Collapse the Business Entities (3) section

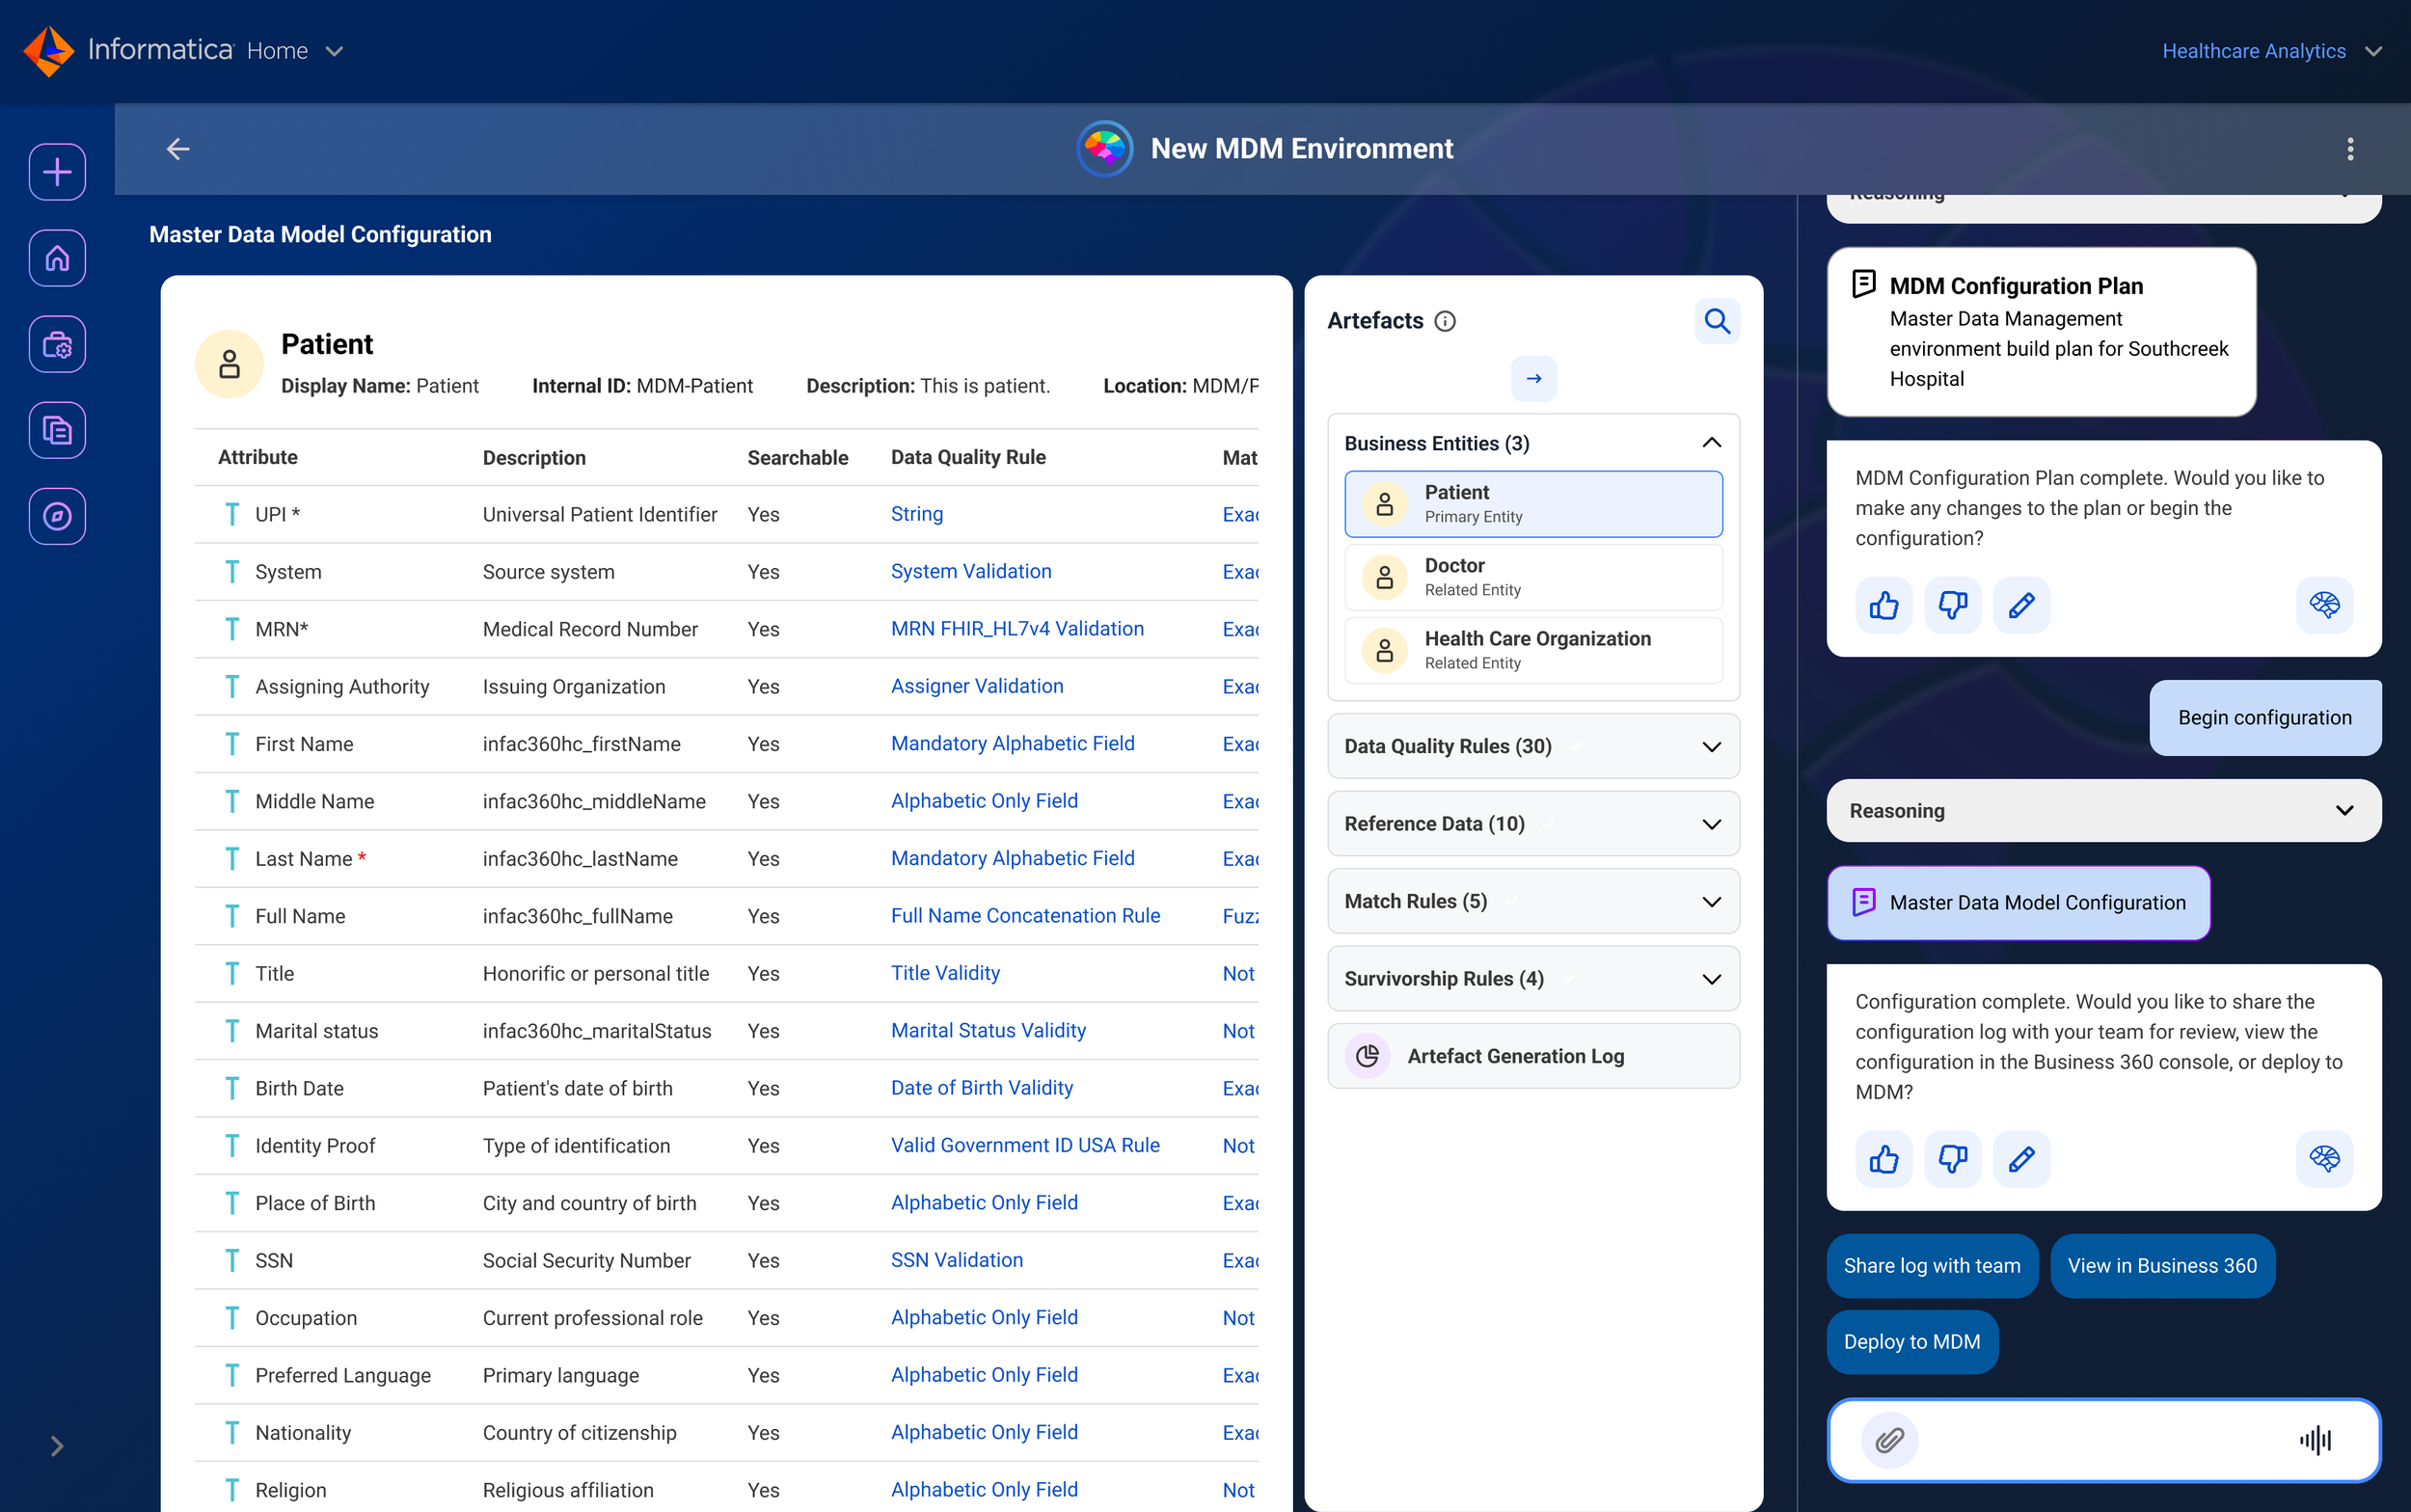[x=1710, y=443]
